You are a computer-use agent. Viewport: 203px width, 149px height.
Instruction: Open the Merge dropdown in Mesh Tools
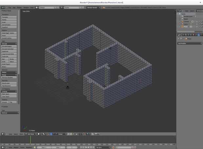9,75
